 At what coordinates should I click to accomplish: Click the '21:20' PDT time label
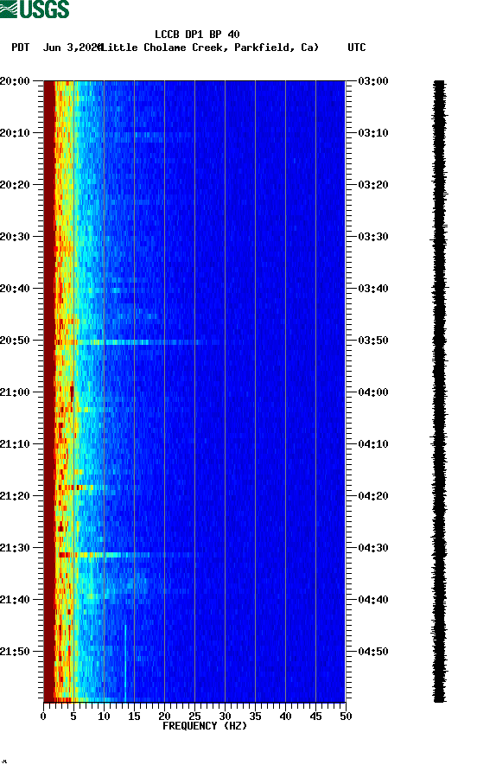tap(15, 495)
